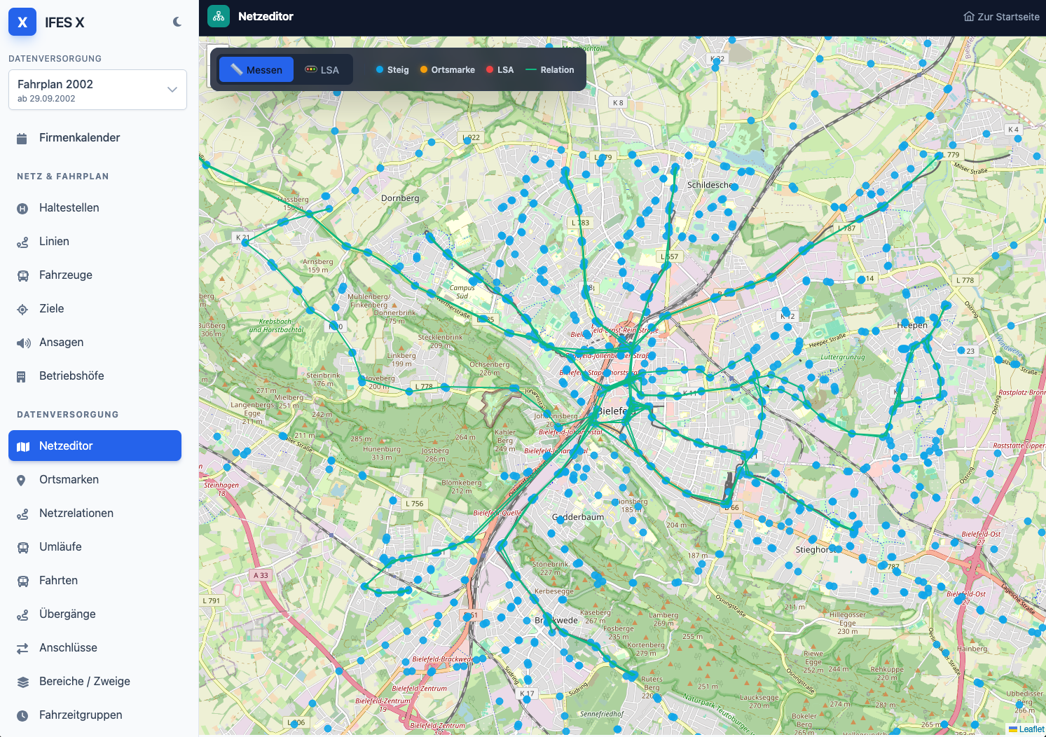Click the Betriebshöfe building icon

21,376
